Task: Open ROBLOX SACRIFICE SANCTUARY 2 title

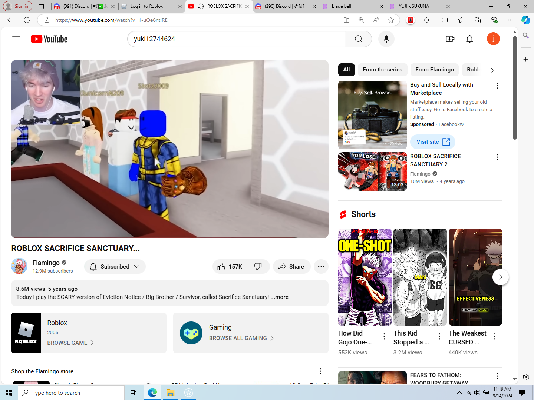Action: pos(435,160)
